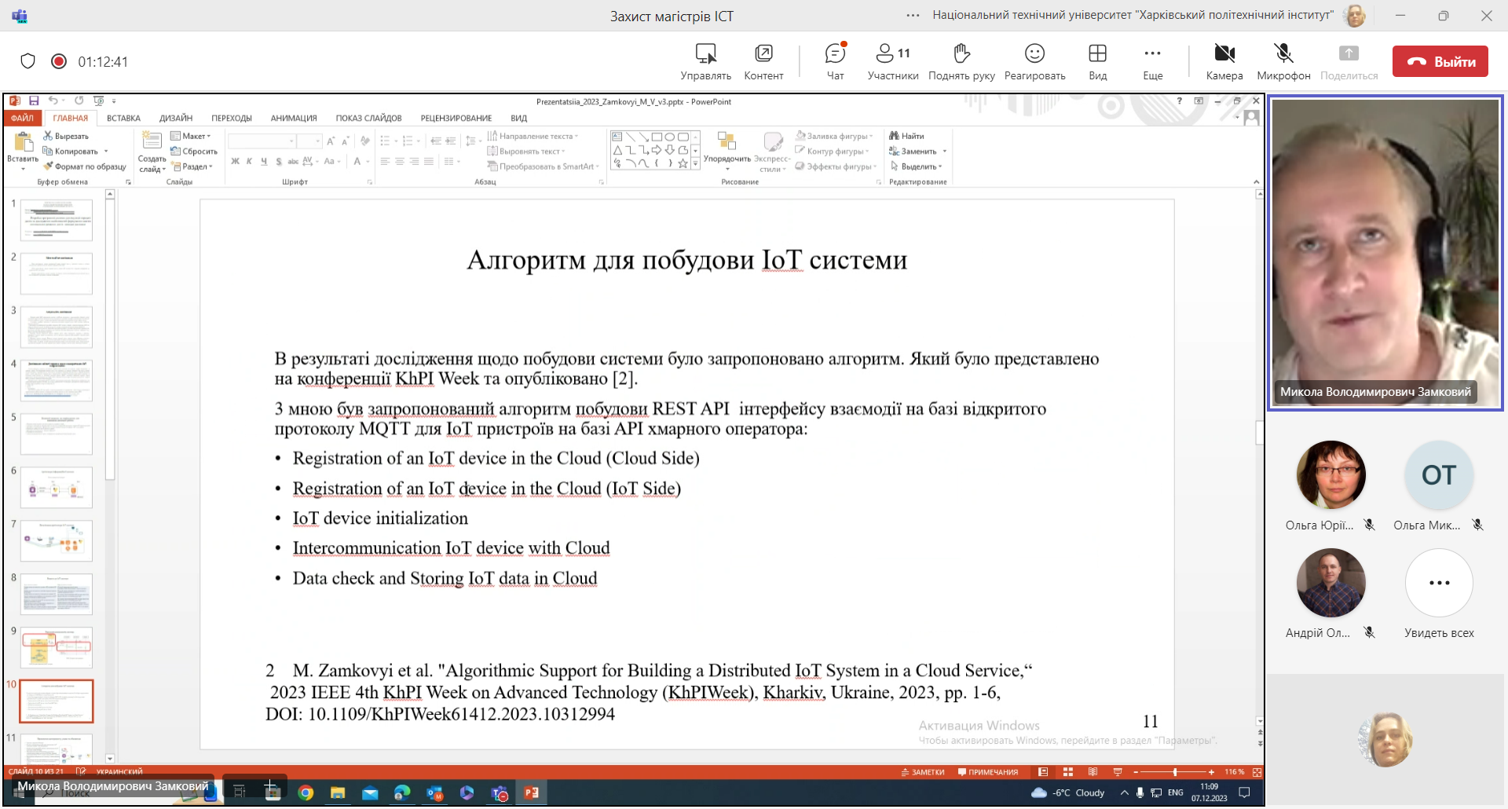
Task: Open the Reactions menu
Action: coord(1034,61)
